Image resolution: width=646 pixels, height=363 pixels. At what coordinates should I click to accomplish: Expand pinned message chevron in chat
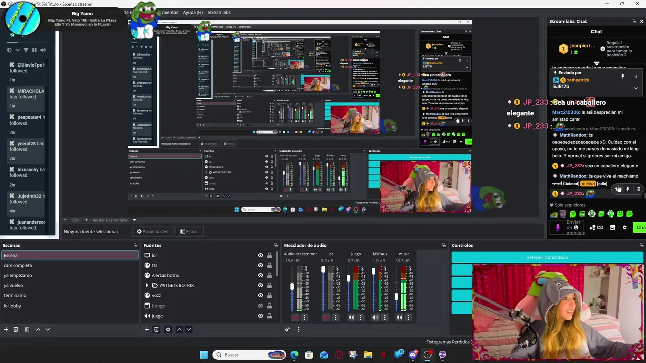[636, 88]
